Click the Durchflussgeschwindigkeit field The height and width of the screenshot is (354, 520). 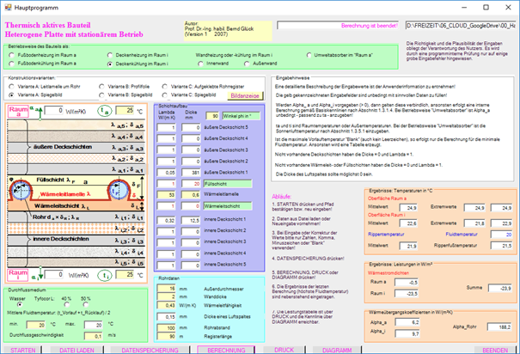[94, 336]
